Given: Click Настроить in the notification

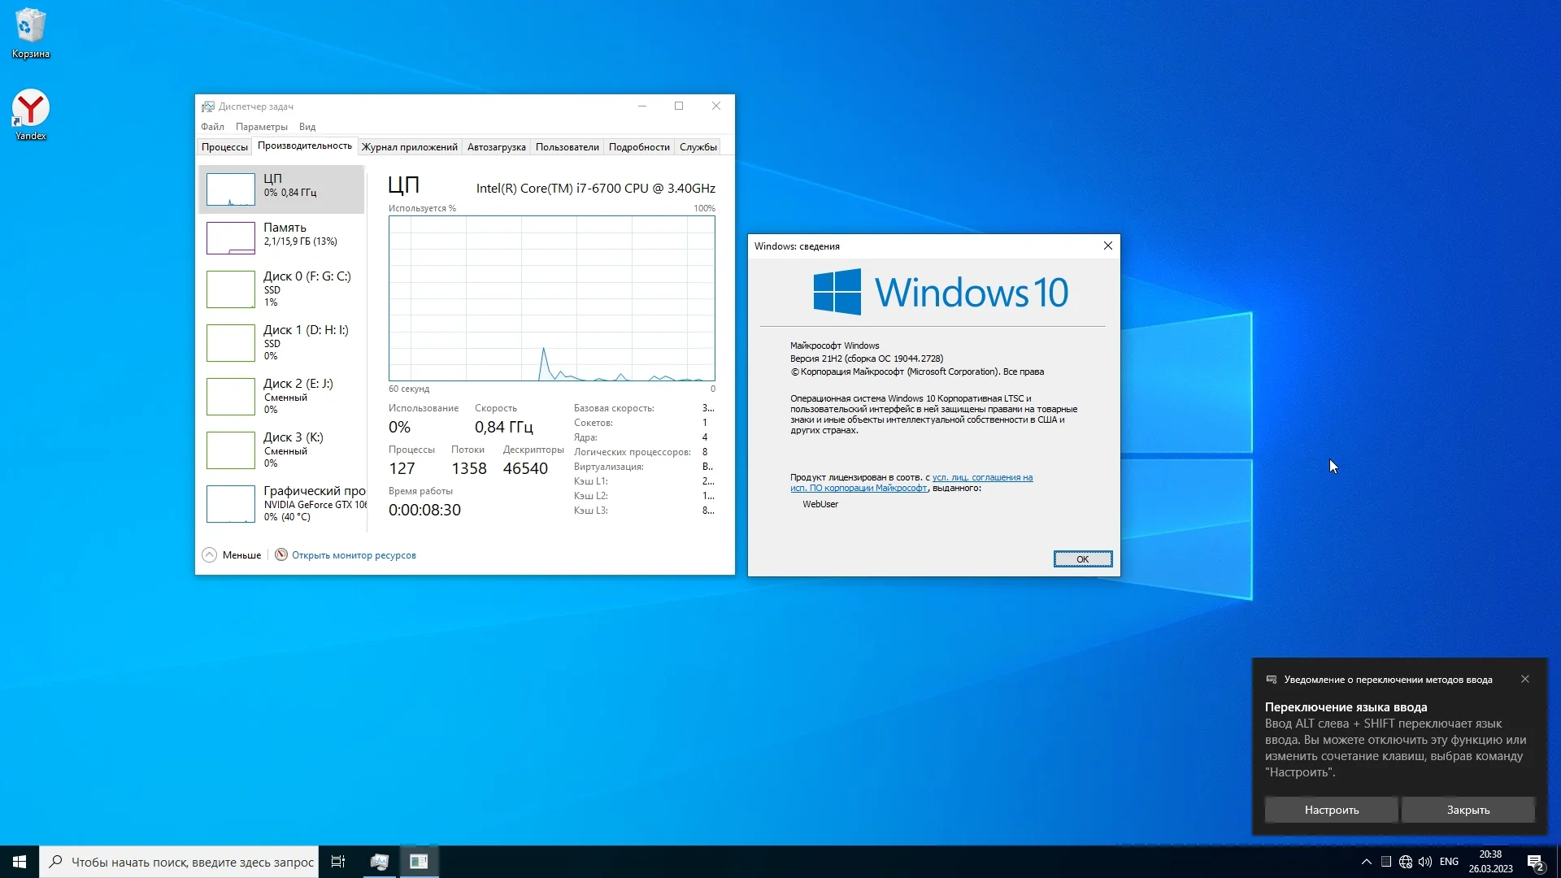Looking at the screenshot, I should pyautogui.click(x=1331, y=810).
